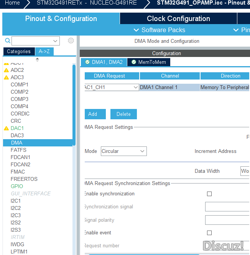Viewport: 250px width, 255px height.
Task: Open the Synchronization signal dropdown
Action: (x=227, y=207)
